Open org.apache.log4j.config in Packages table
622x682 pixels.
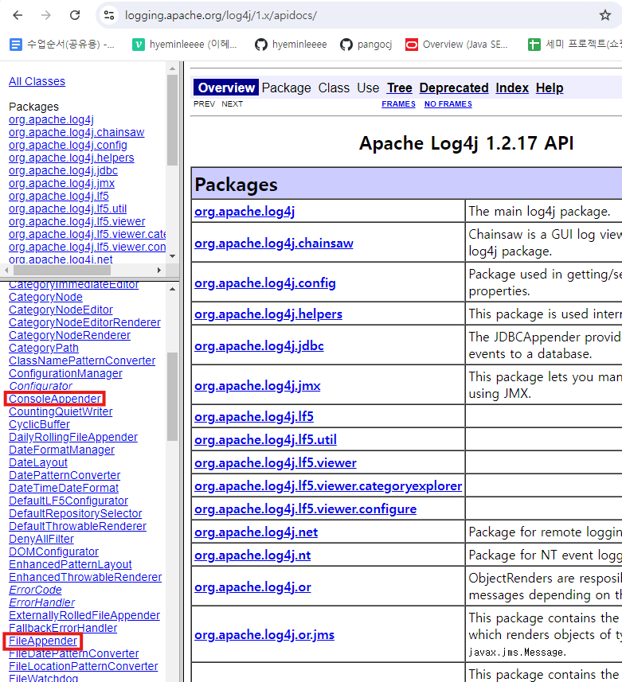coord(265,283)
